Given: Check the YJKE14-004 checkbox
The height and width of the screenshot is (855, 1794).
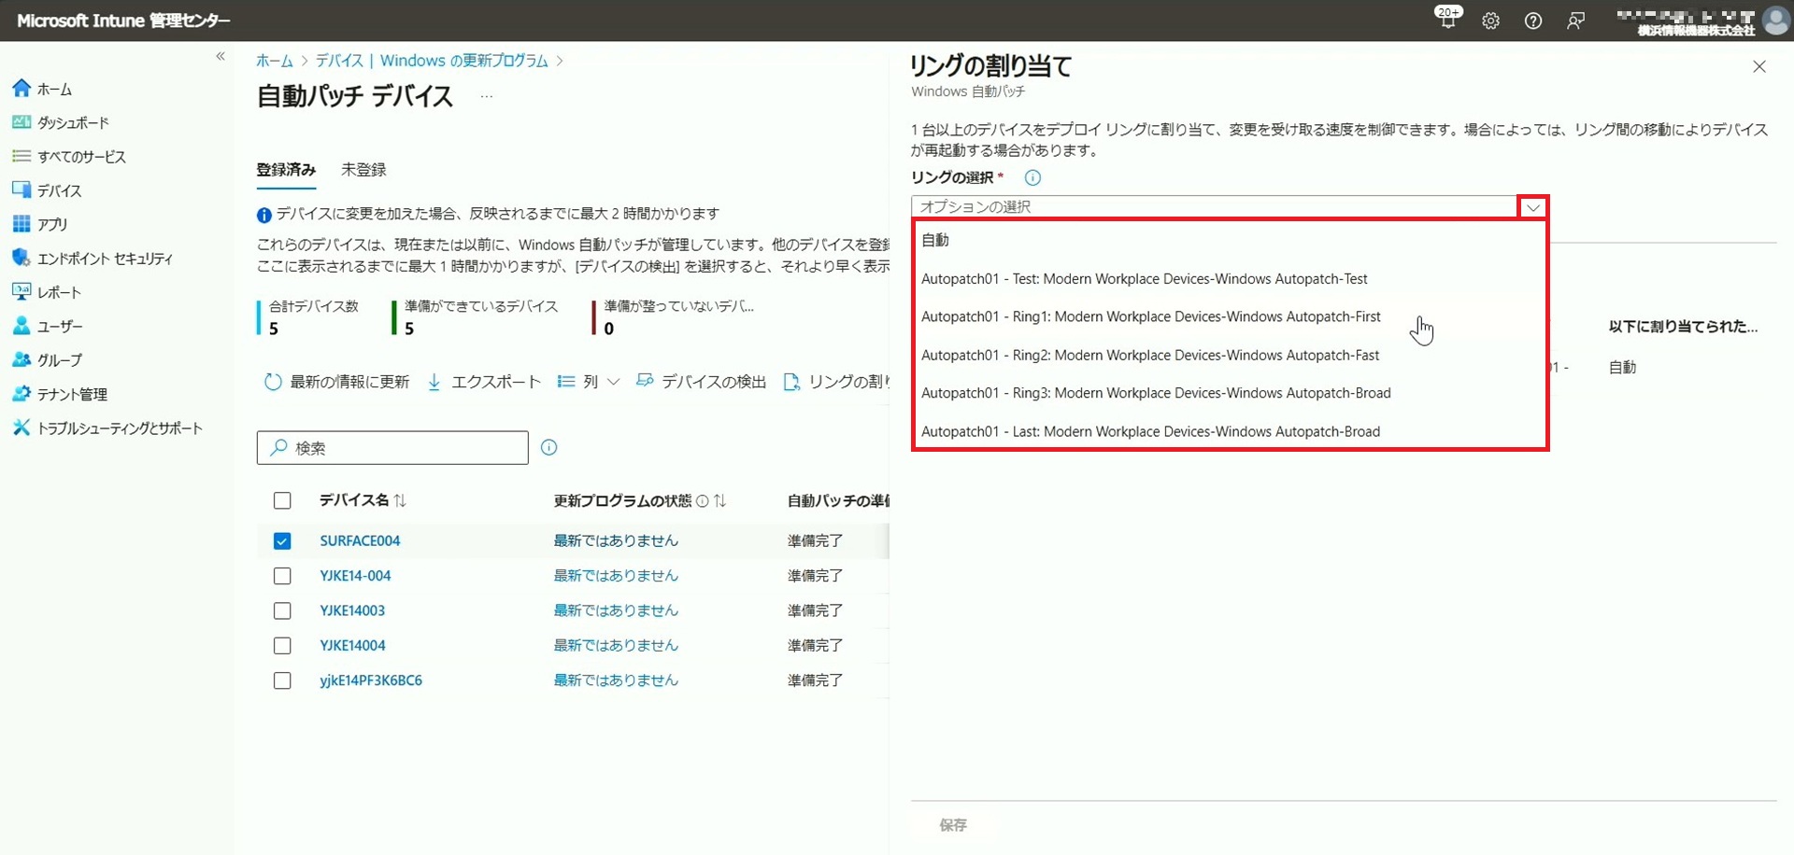Looking at the screenshot, I should (282, 576).
